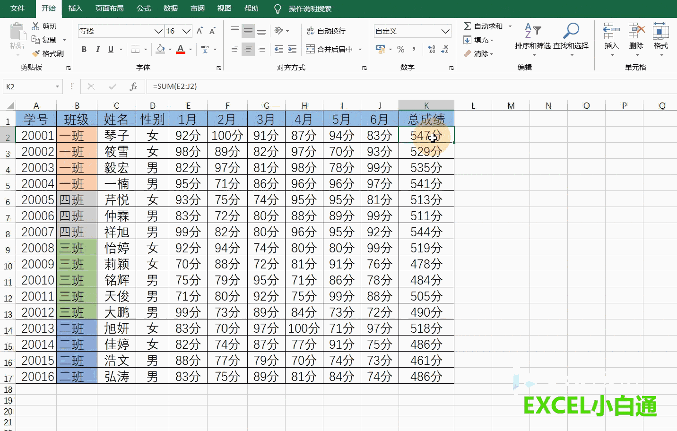Click the fx insert function icon
The width and height of the screenshot is (677, 431).
point(133,86)
